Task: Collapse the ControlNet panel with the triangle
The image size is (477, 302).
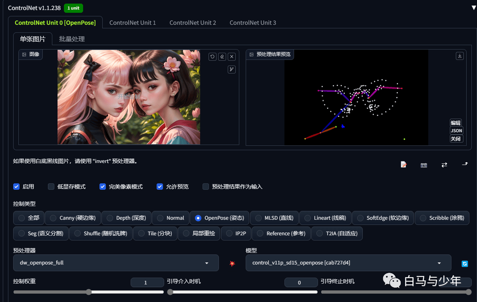Action: pos(474,8)
